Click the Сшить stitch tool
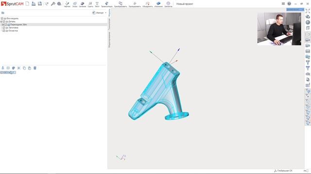Screen dimensions: 311x174 90,4
